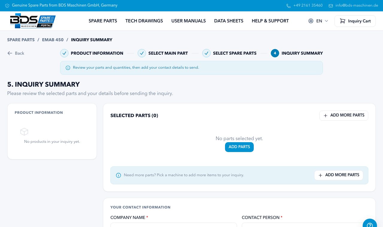Click the empty box icon in Product Information

pyautogui.click(x=24, y=132)
